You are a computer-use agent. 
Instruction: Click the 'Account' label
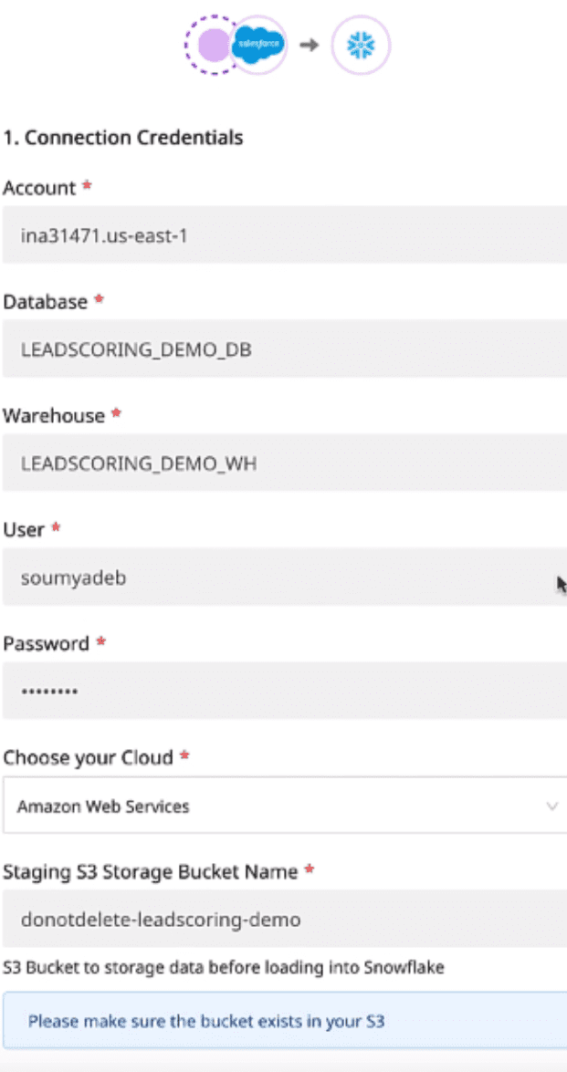[x=39, y=188]
